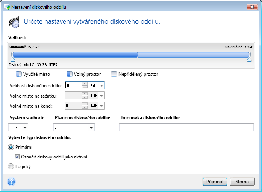Click the title bar monitor icon
Screen dimensions: 262x192
click(7, 7)
